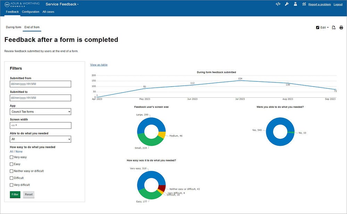Print the page via the printer icon
Image resolution: width=347 pixels, height=214 pixels.
click(341, 27)
